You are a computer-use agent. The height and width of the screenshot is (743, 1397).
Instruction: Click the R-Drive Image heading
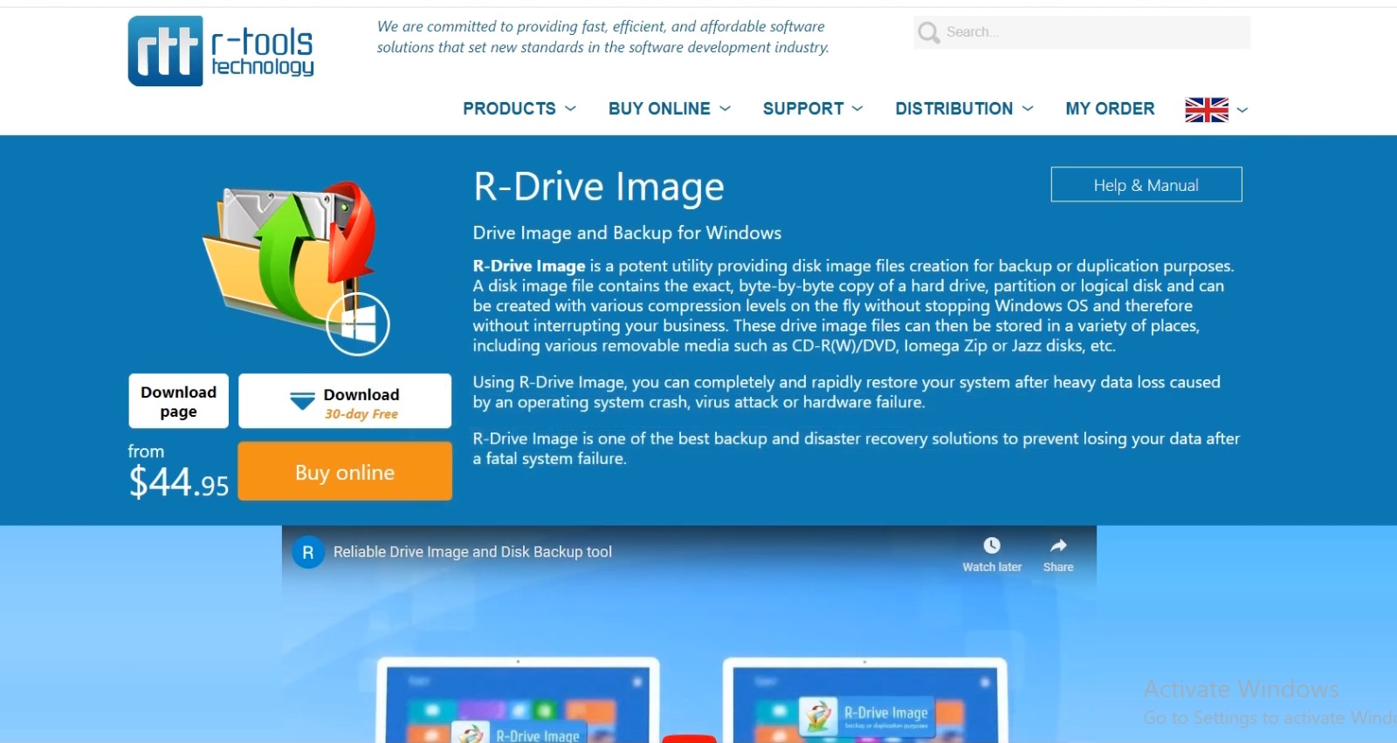coord(599,187)
